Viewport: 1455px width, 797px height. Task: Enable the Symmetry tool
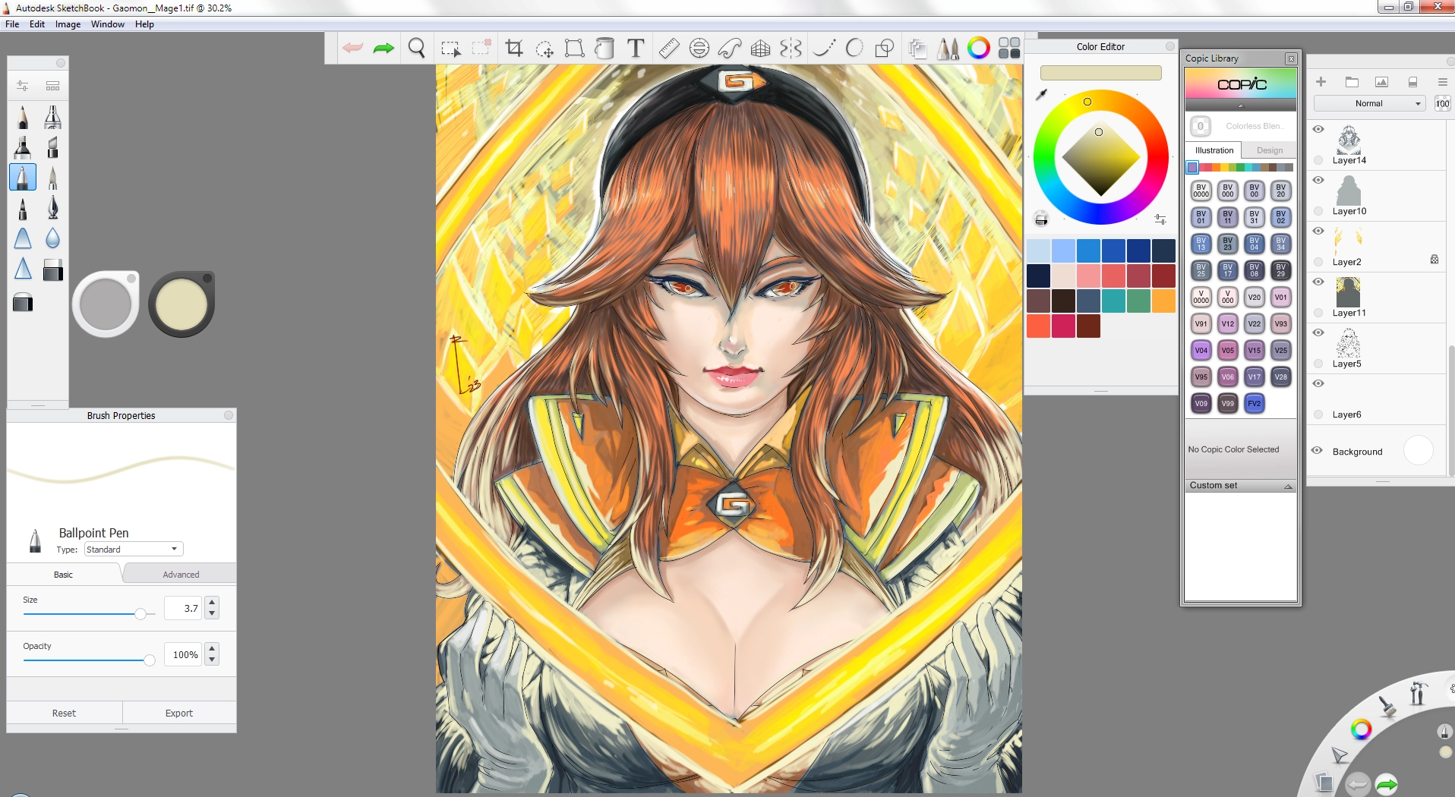[x=791, y=49]
